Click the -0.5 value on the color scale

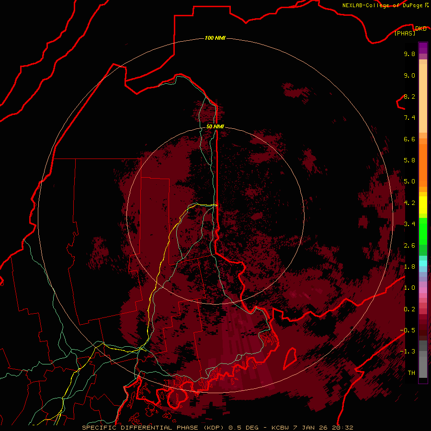pos(408,330)
